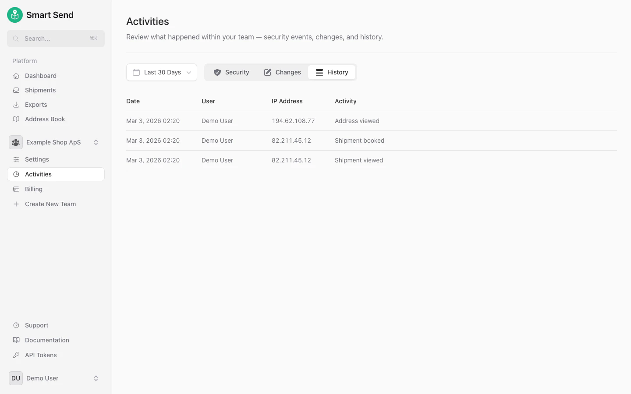This screenshot has height=394, width=631.
Task: Click the Exports download icon
Action: click(16, 105)
